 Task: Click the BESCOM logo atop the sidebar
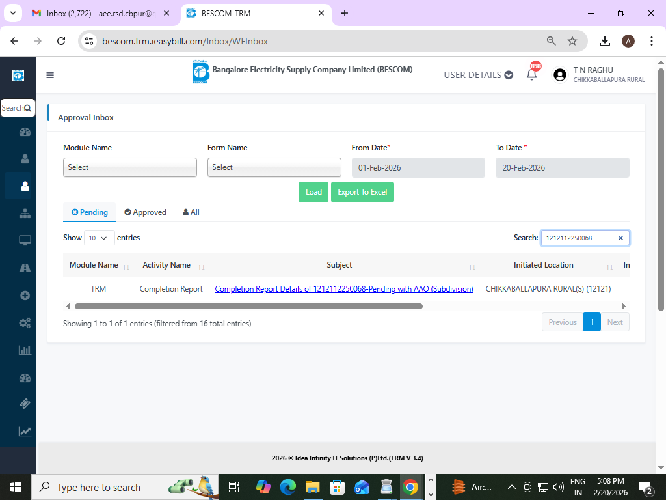tap(18, 76)
